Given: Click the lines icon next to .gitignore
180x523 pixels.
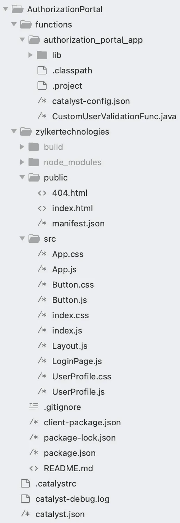Looking at the screenshot, I should (34, 407).
